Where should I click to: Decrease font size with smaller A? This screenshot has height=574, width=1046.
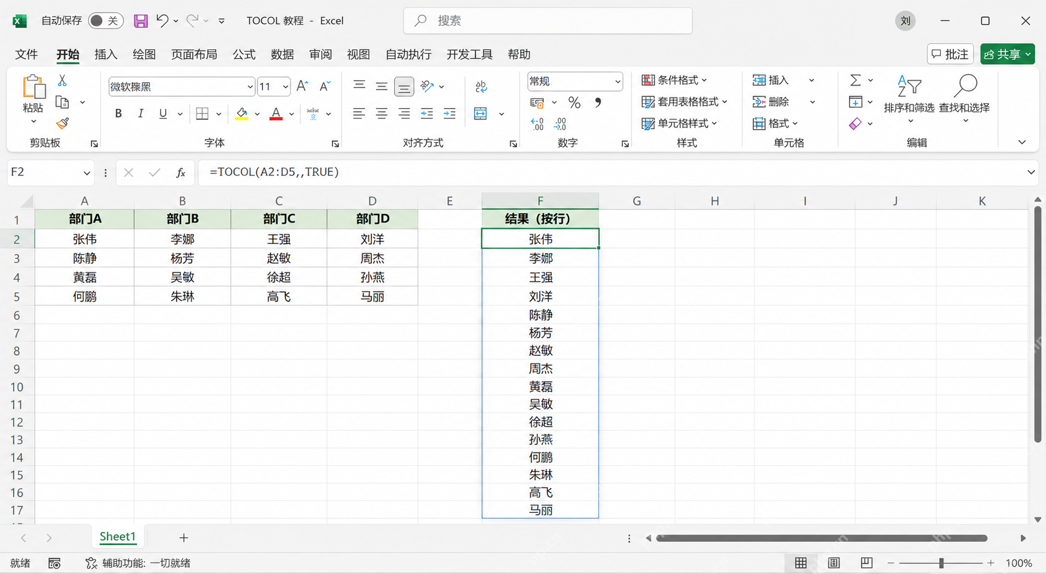click(325, 86)
